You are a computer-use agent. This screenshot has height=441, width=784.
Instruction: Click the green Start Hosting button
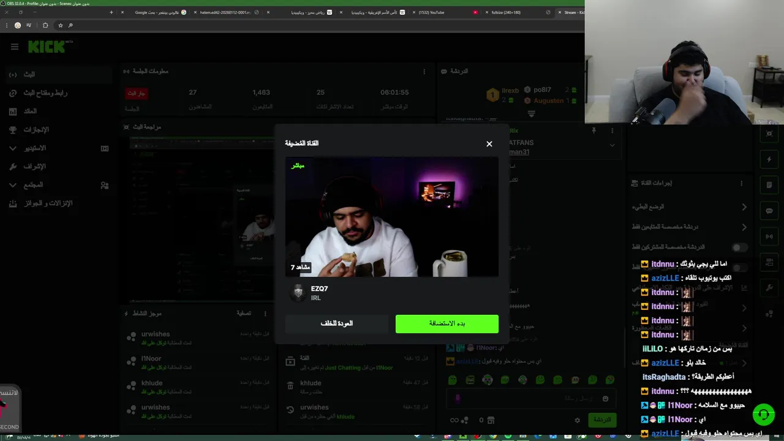click(x=447, y=323)
